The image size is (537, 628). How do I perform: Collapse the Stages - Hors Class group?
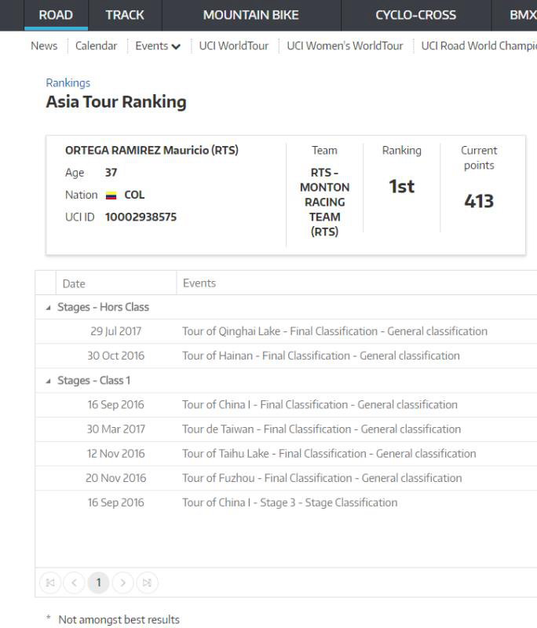pos(49,308)
